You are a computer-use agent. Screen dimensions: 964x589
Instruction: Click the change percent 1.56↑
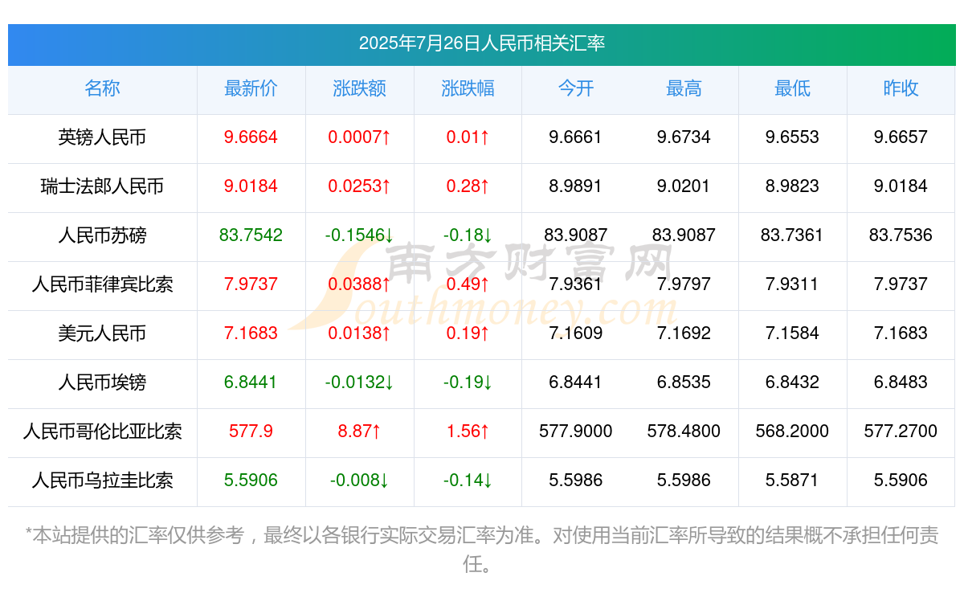[468, 432]
